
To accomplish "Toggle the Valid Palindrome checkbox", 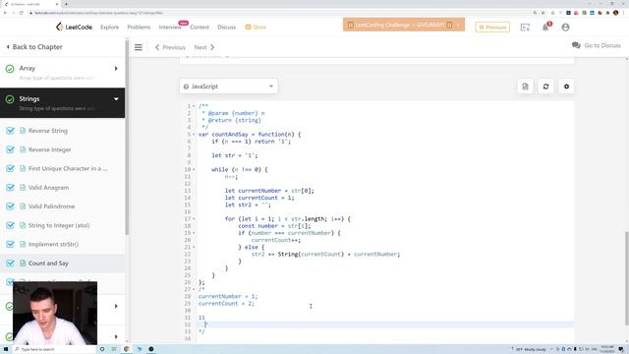I will (x=10, y=206).
